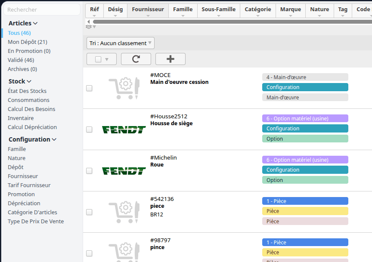Open Tarif Fournisseur
The image size is (372, 262).
29,185
